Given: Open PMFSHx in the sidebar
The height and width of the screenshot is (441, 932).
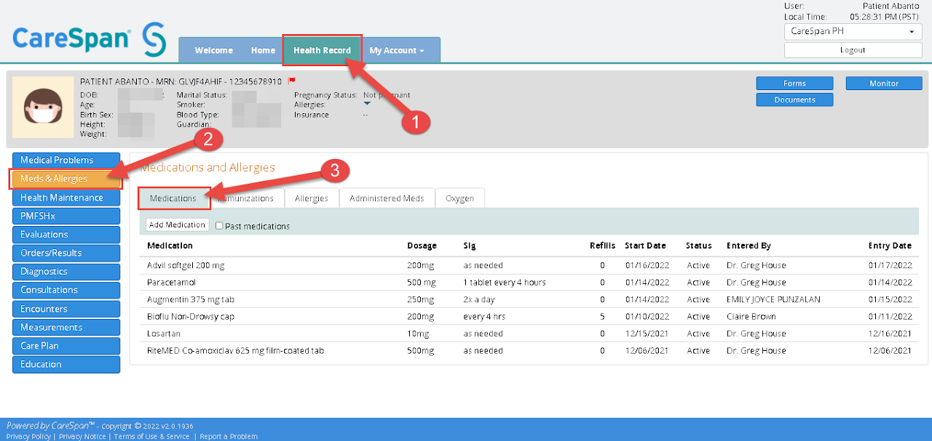Looking at the screenshot, I should click(66, 216).
